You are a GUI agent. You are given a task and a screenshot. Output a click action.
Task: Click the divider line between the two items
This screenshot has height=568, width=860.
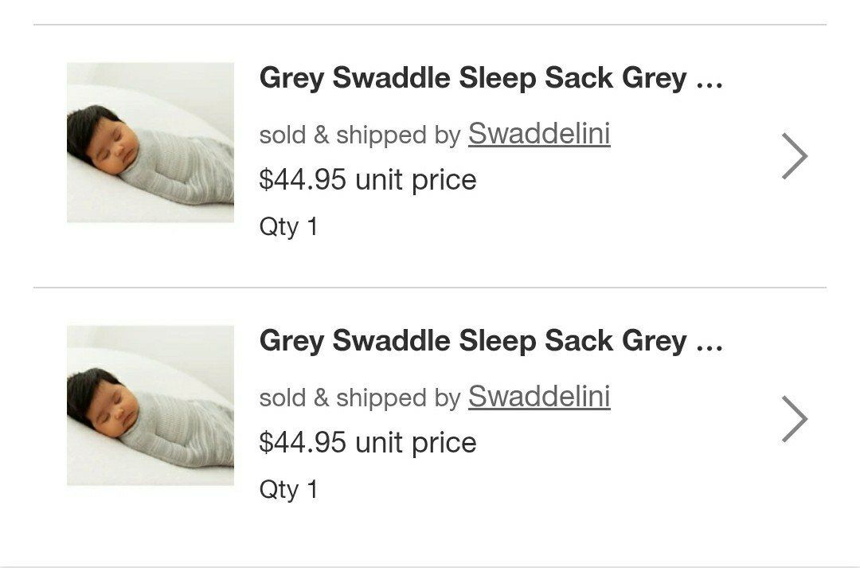[430, 288]
